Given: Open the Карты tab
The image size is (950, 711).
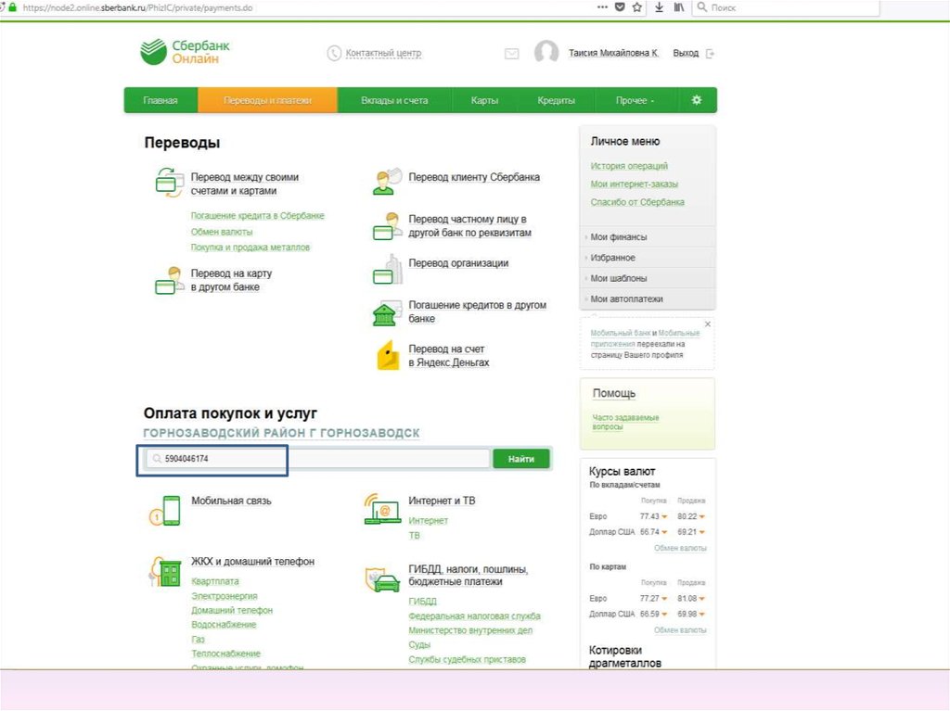Looking at the screenshot, I should pos(484,100).
